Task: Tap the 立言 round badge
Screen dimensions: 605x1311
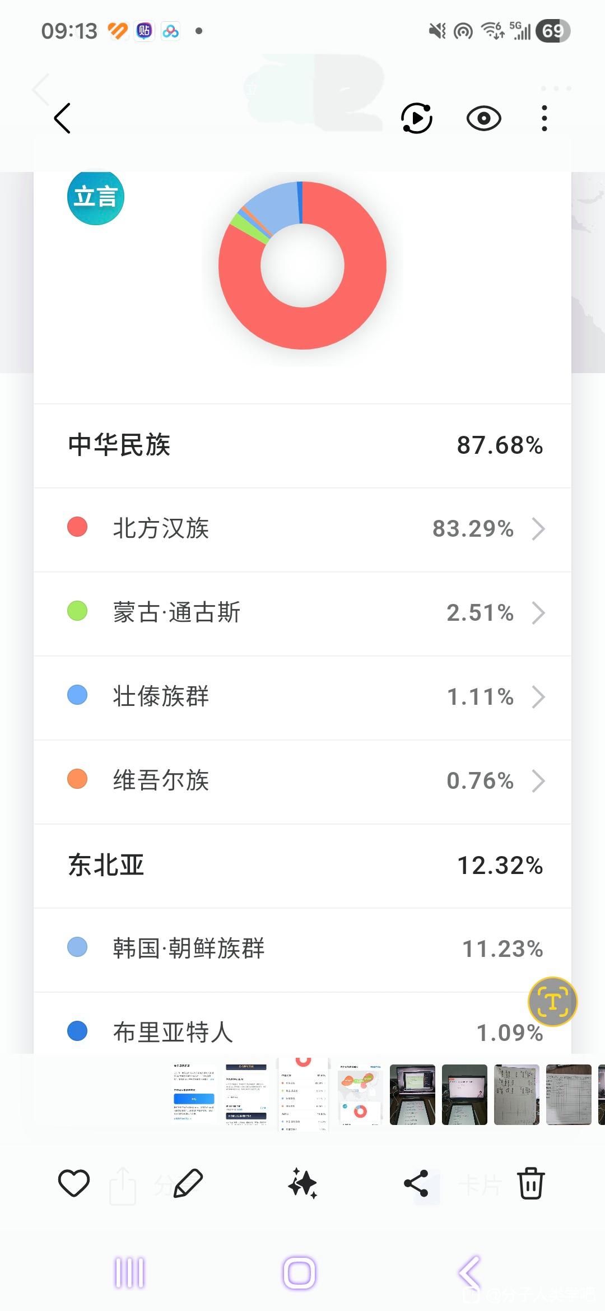Action: pos(96,197)
